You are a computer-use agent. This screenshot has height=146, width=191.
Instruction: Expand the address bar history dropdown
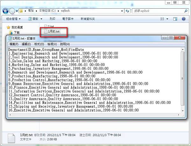[122, 11]
